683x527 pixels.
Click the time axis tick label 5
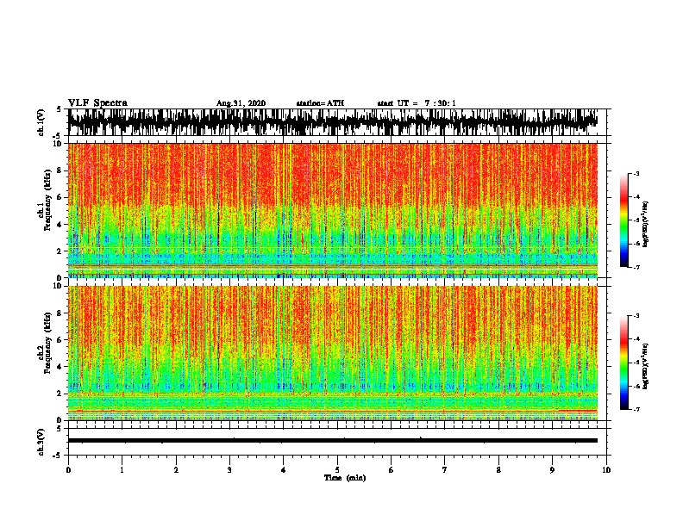click(x=337, y=470)
